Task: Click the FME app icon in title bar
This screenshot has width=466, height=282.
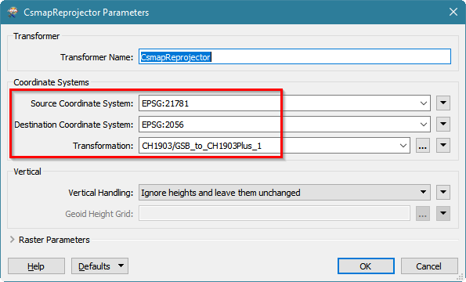Action: pos(13,13)
